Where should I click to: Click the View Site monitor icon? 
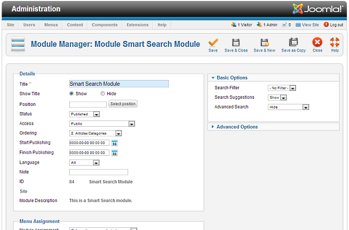click(x=298, y=25)
